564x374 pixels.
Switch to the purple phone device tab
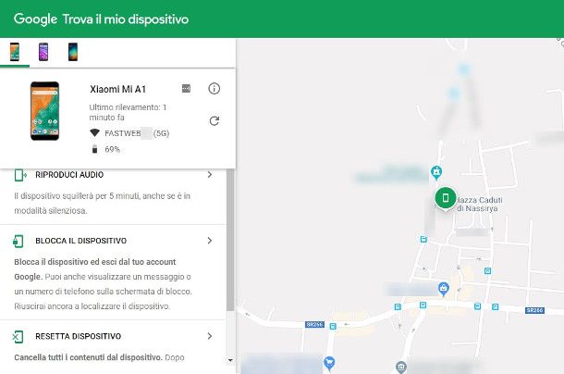(x=43, y=52)
